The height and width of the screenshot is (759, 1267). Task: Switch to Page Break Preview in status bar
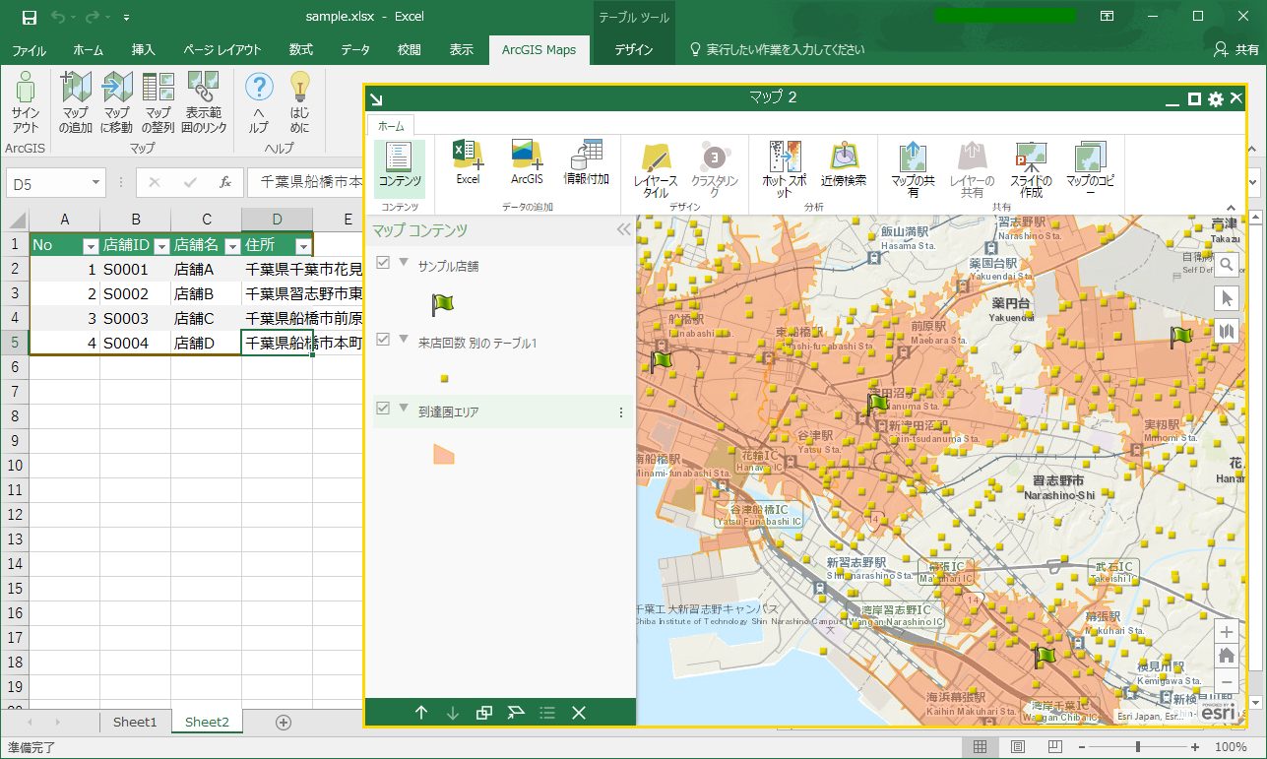(1055, 747)
